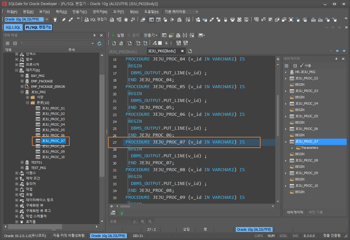Click the braces with gear settings icon
This screenshot has width=350, height=240.
pyautogui.click(x=192, y=35)
